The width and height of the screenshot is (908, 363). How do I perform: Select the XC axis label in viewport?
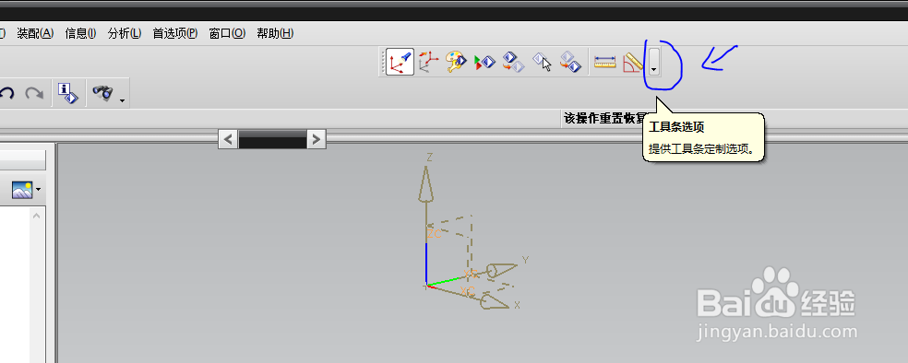467,291
